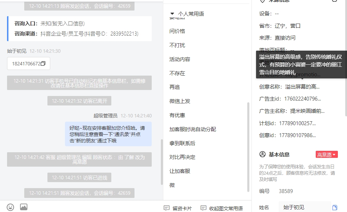Edit the 姓名 field 始于初见
This screenshot has width=347, height=212.
(305, 207)
